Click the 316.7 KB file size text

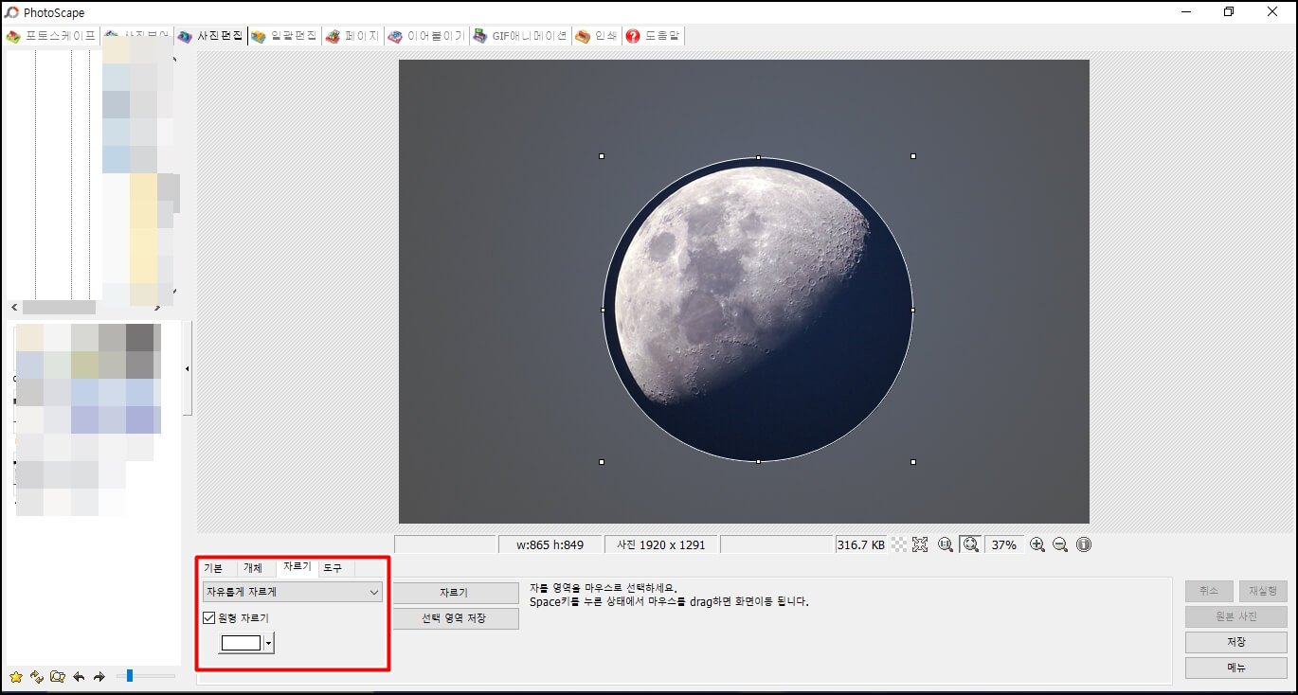click(x=861, y=544)
